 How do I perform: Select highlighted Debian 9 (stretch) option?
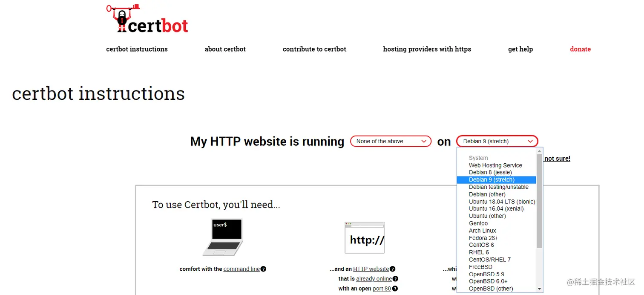pos(496,179)
